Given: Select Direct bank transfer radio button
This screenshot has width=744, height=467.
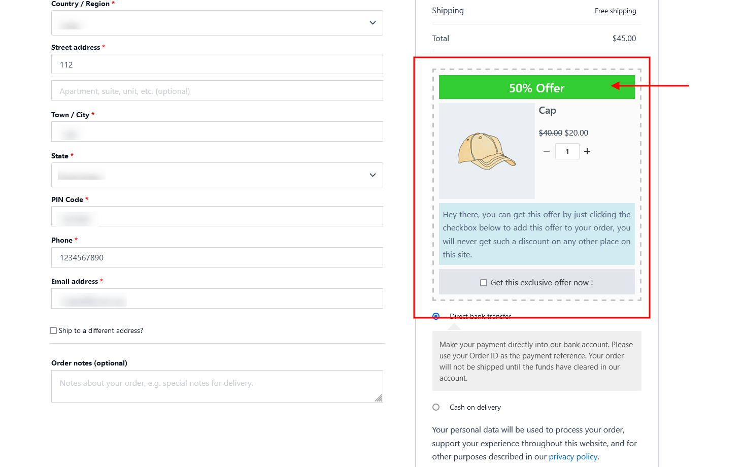Looking at the screenshot, I should pyautogui.click(x=436, y=316).
